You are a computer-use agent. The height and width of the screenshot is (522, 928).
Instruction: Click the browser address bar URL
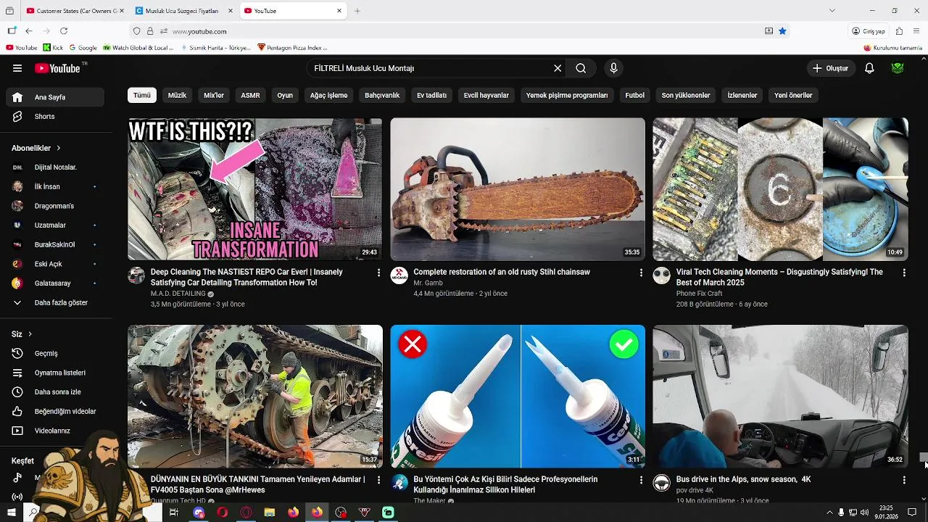199,31
